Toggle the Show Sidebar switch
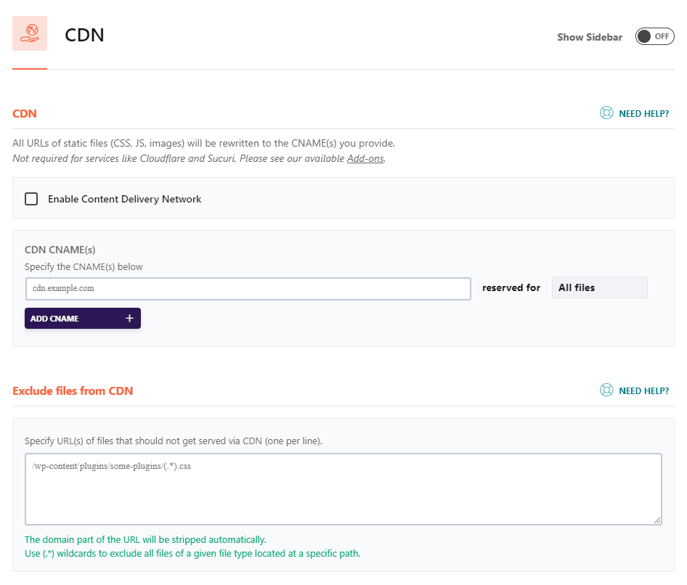Screen dimensions: 687x585 point(654,37)
